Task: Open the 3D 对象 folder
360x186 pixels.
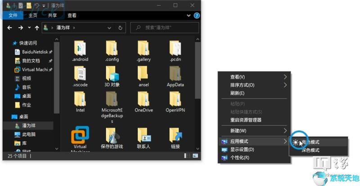Action: point(112,76)
